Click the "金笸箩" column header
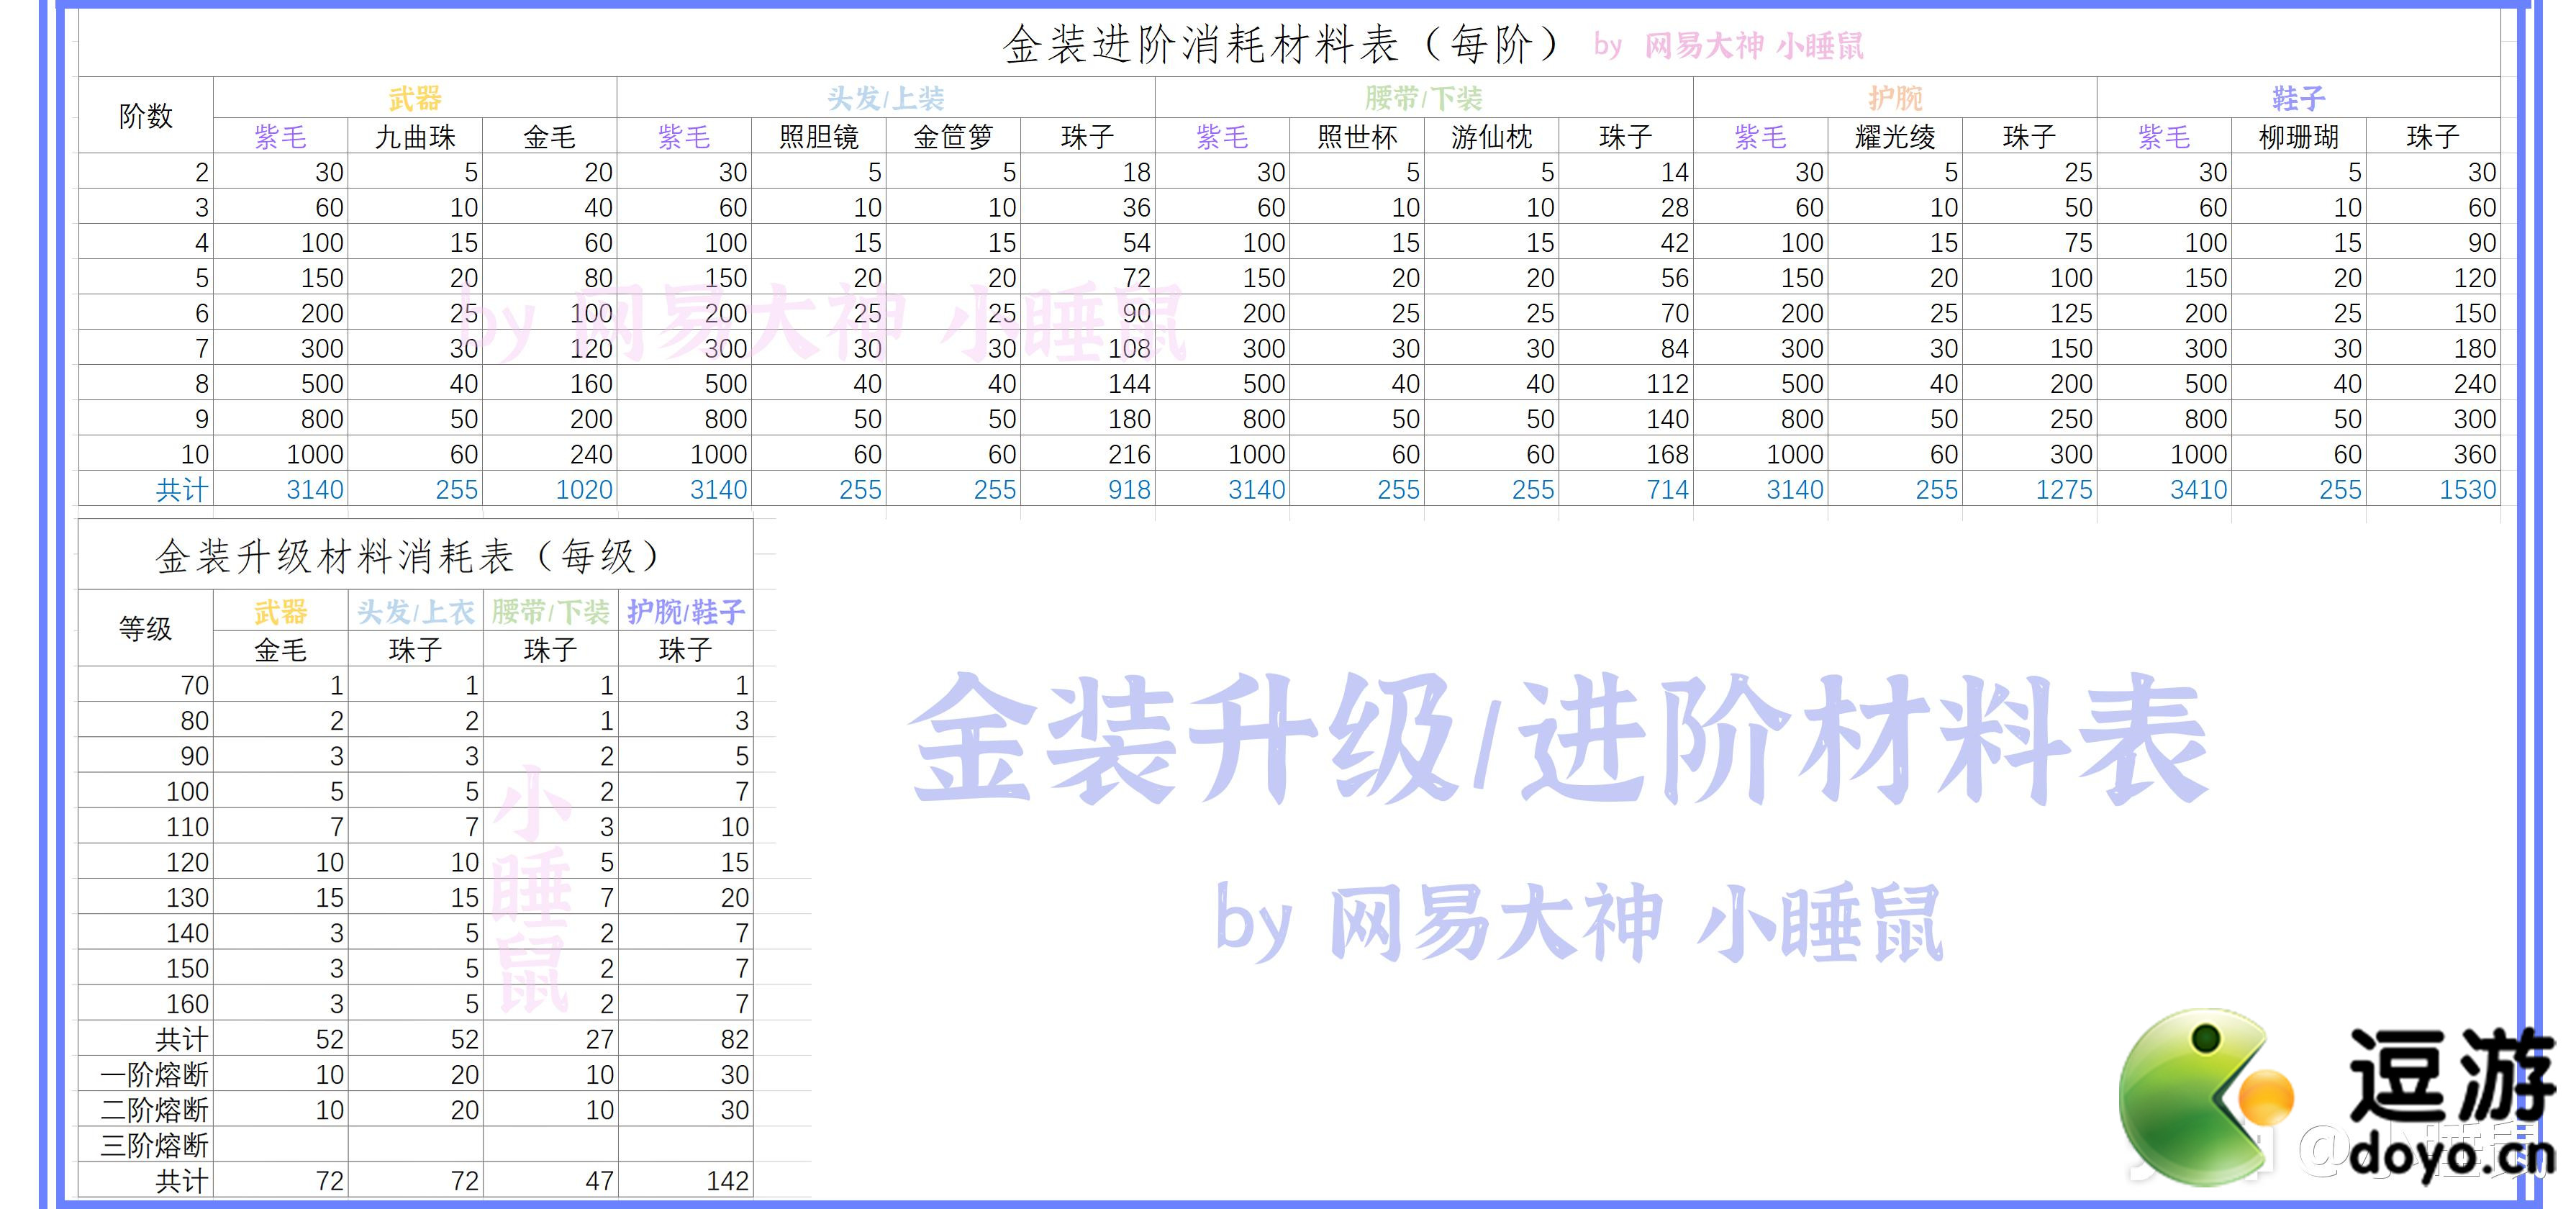Viewport: 2576px width, 1209px height. 953,137
